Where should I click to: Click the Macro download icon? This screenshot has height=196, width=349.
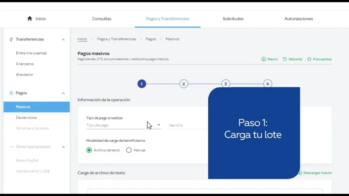(x=263, y=59)
